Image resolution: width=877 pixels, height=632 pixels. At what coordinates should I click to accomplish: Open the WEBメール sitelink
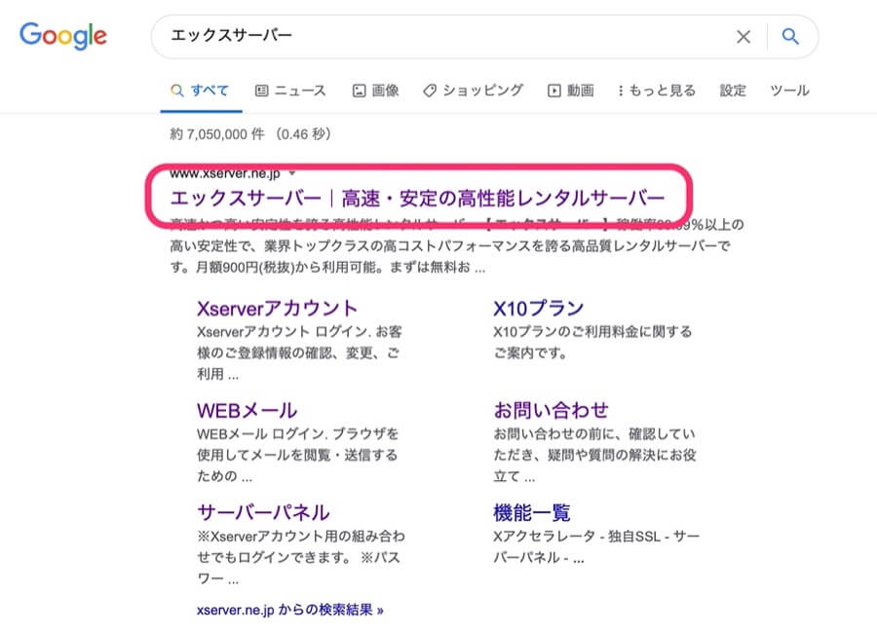pos(247,409)
